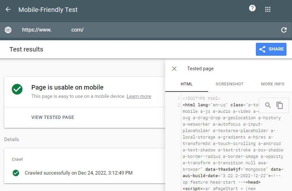
Task: Close the Tested page panel
Action: coord(174,68)
